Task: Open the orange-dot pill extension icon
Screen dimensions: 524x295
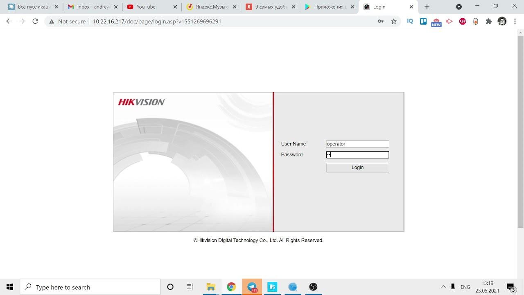Action: point(476,21)
